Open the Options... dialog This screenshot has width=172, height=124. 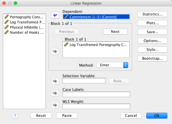pos(153,41)
